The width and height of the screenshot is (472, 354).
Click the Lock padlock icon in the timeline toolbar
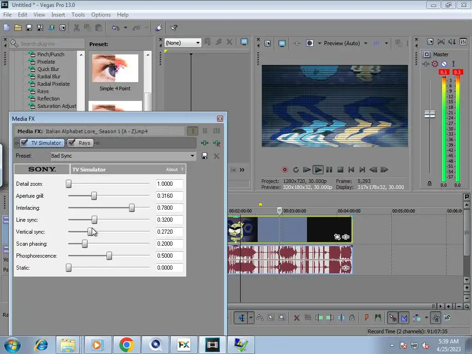(x=352, y=318)
